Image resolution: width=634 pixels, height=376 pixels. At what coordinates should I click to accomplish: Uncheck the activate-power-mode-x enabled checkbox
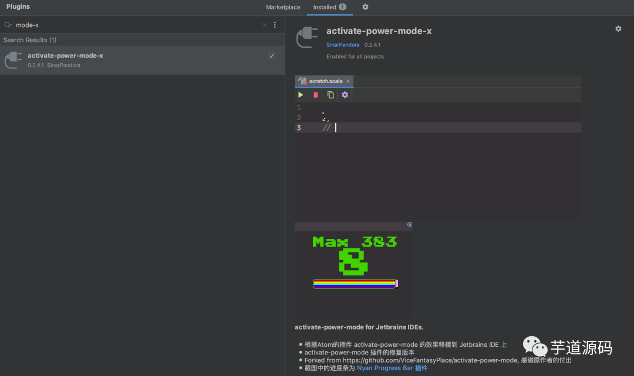click(x=272, y=56)
